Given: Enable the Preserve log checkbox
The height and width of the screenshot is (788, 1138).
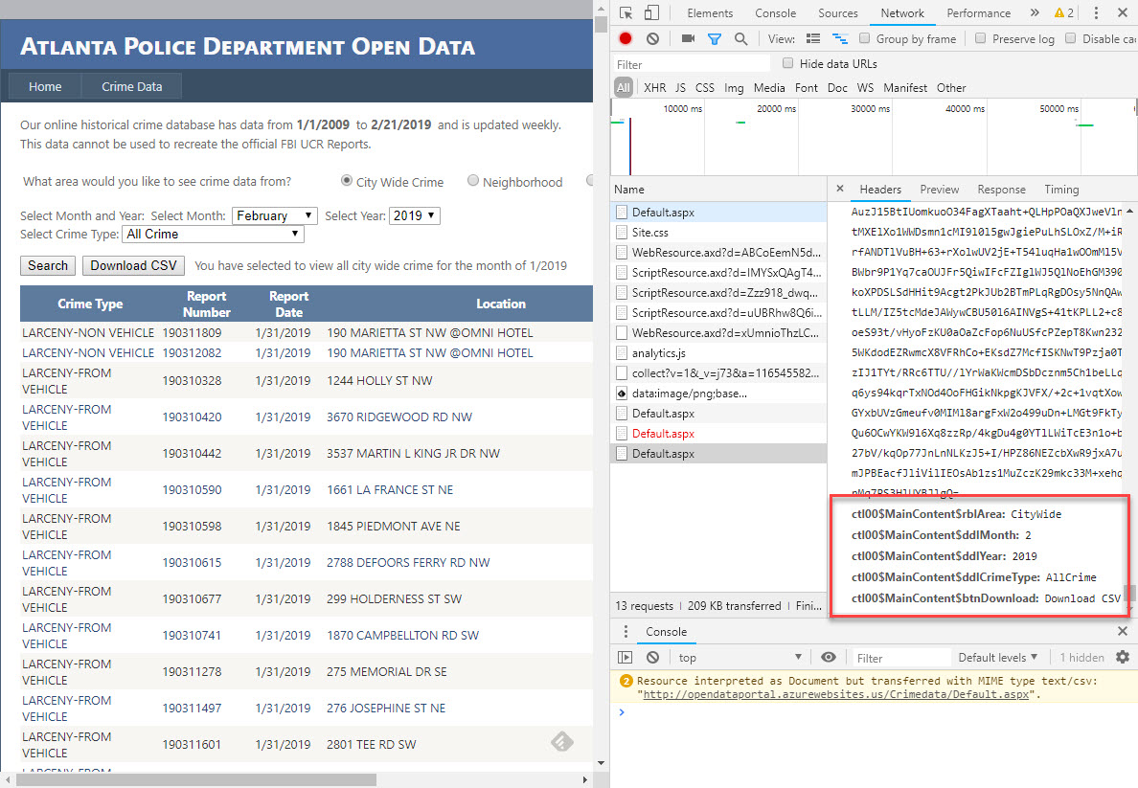Looking at the screenshot, I should pos(981,39).
